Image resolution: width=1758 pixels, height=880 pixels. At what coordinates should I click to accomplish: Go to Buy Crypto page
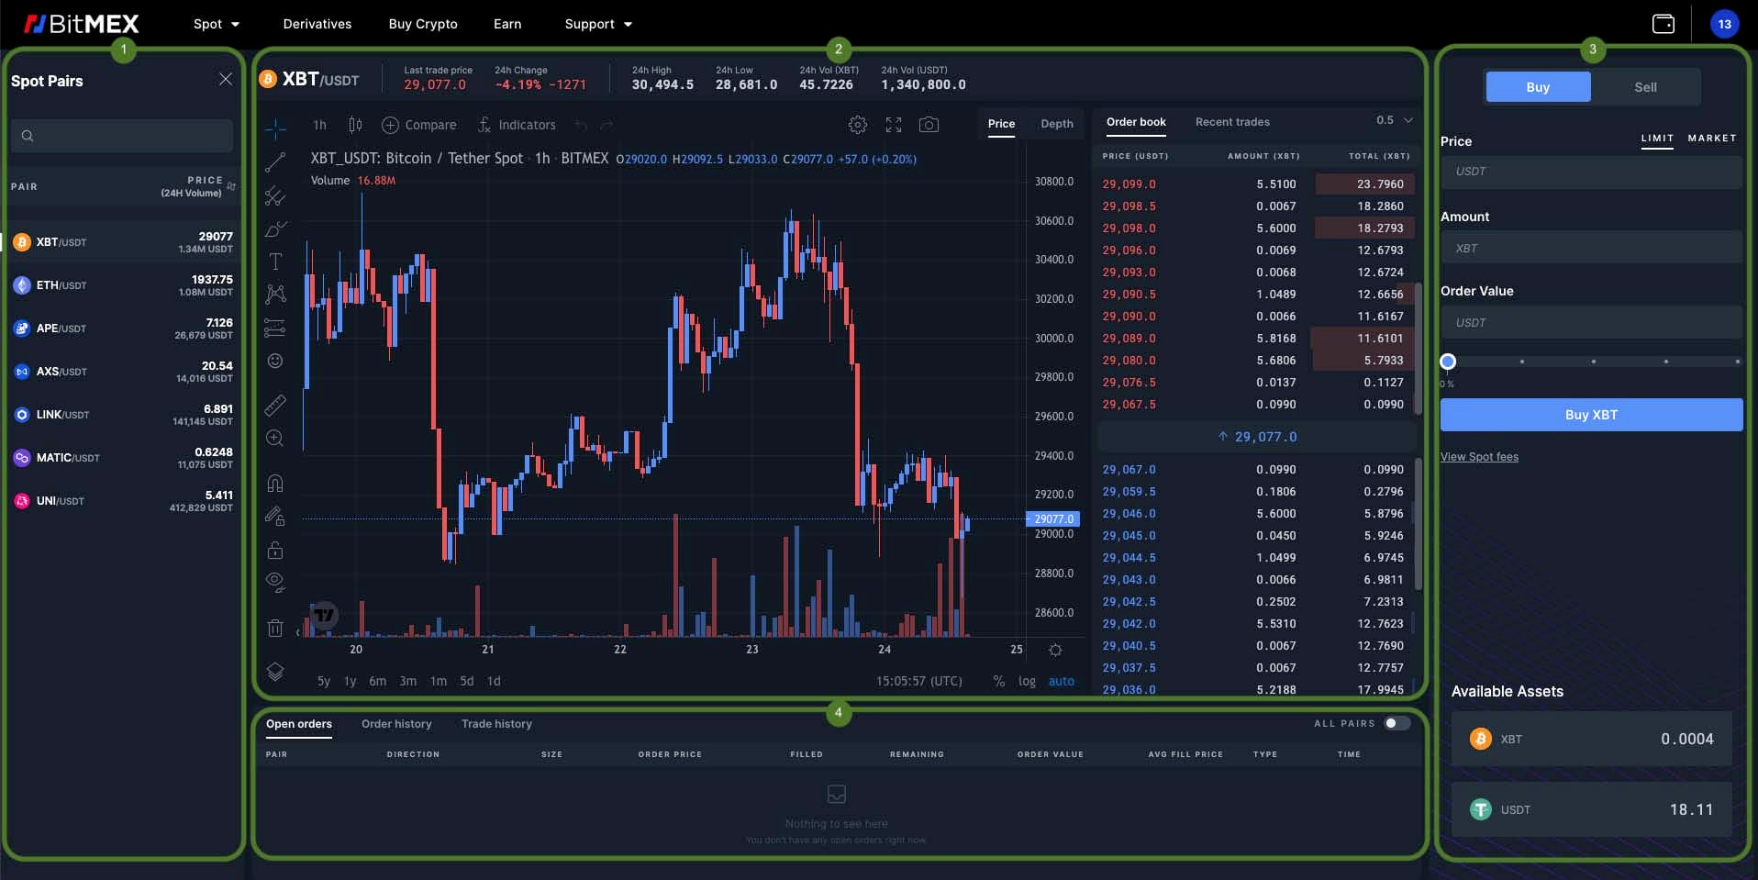coord(423,24)
